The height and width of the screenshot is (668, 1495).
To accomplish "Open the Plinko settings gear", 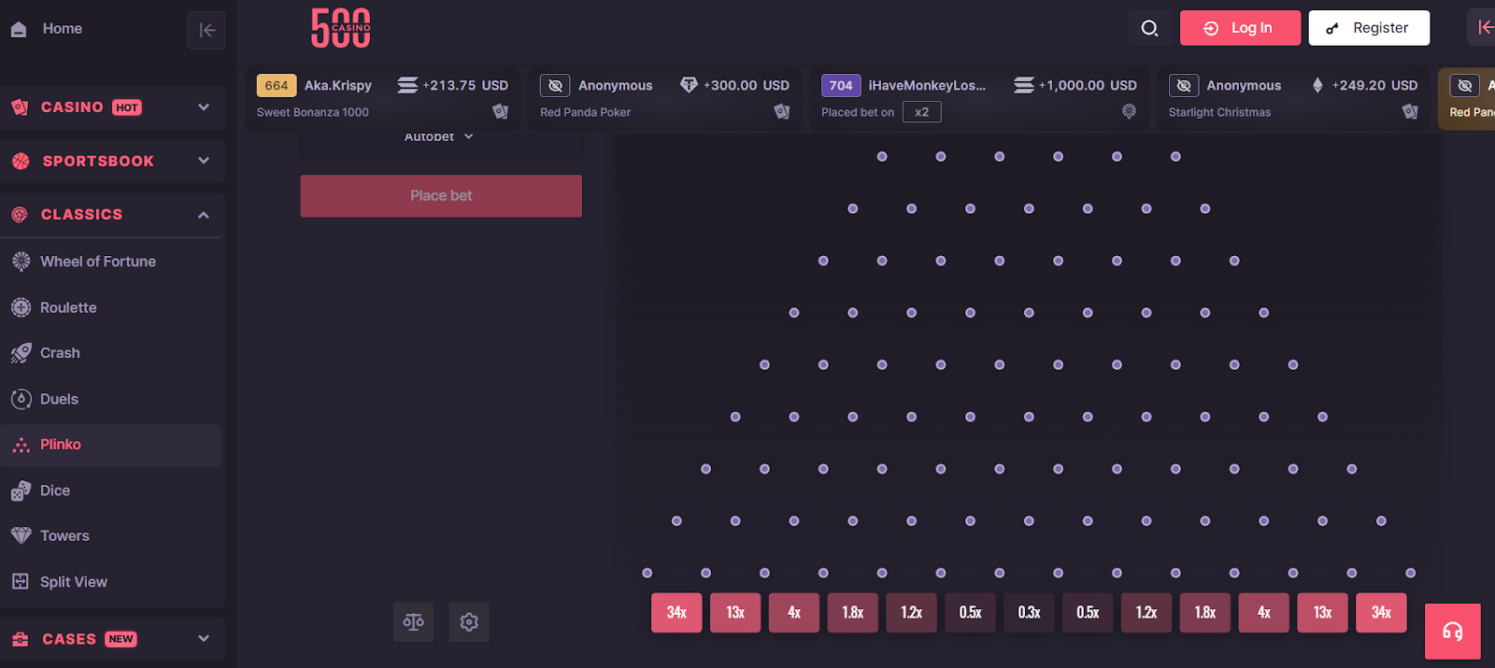I will pos(469,622).
